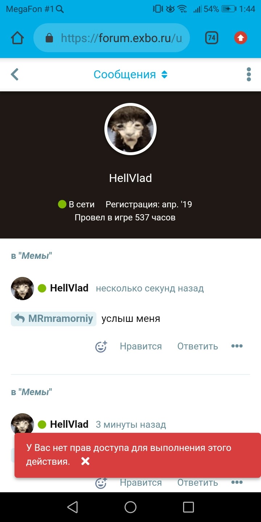The image size is (261, 522).
Task: Follow the MRmramorniy reply mention
Action: point(54,319)
